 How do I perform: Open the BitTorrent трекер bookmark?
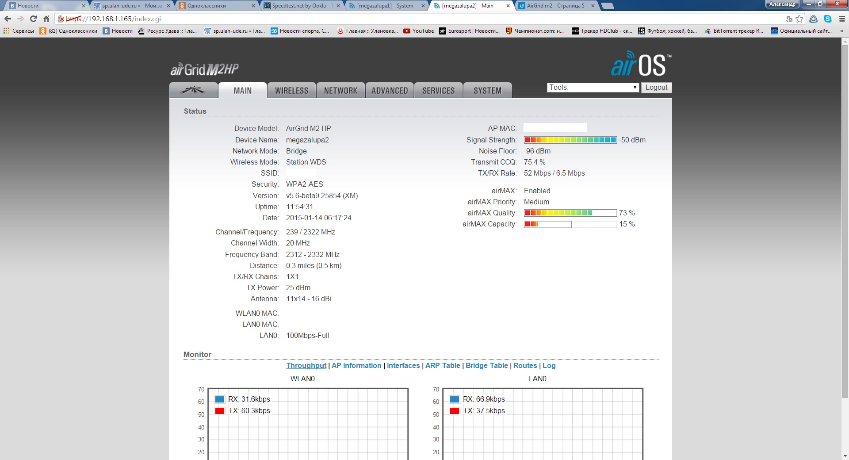click(734, 31)
